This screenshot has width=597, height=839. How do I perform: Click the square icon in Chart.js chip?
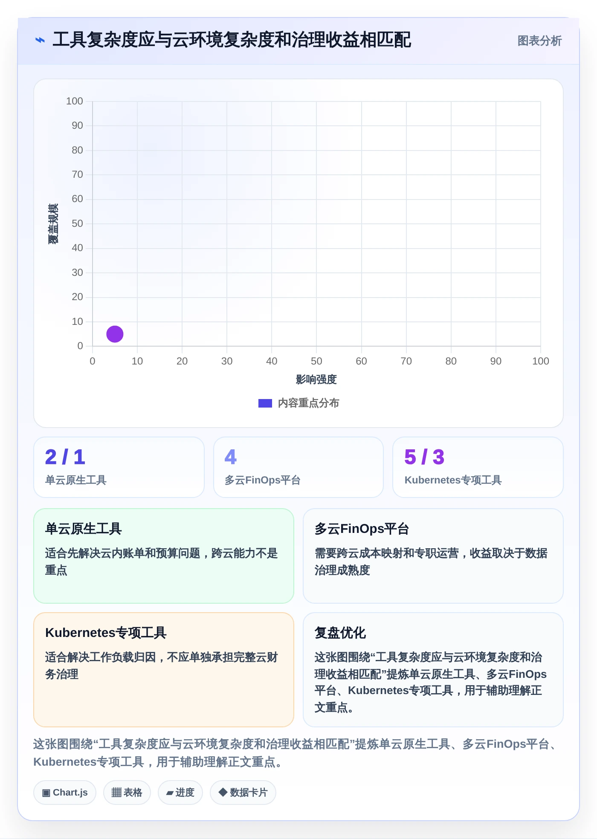tap(46, 793)
